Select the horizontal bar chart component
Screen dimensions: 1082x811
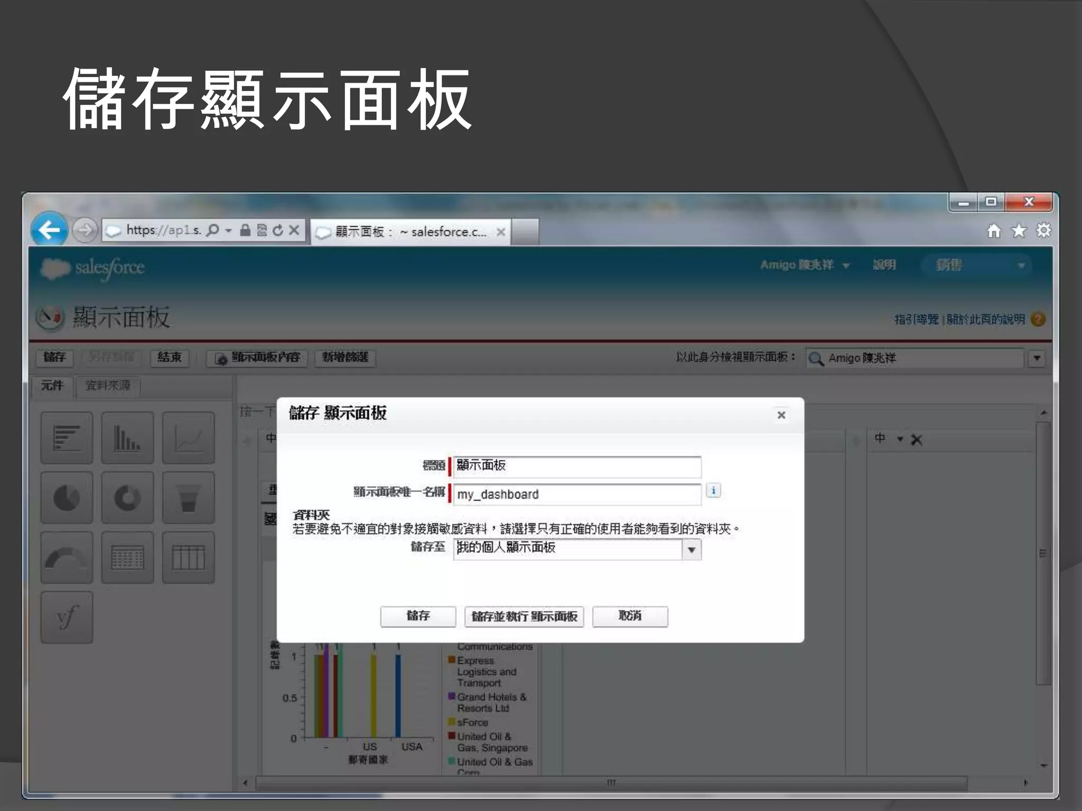[x=67, y=438]
